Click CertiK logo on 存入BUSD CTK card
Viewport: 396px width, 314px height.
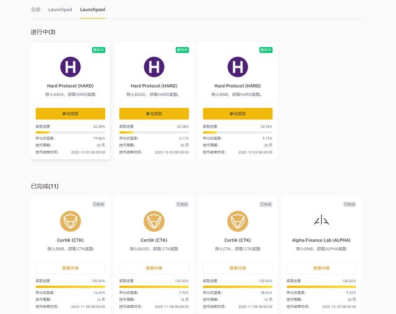pos(154,221)
